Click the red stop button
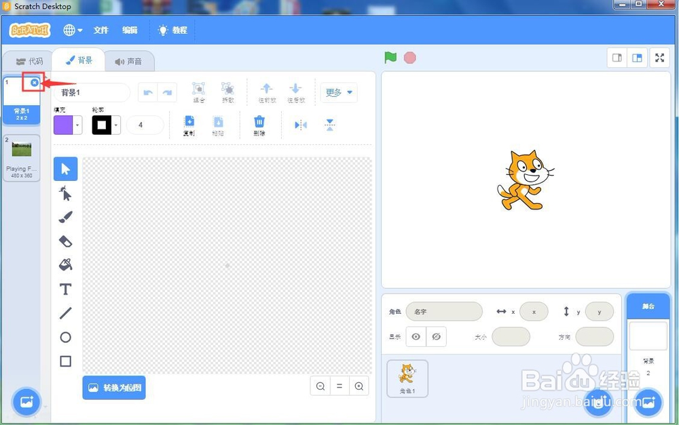679x425 pixels. coord(409,58)
